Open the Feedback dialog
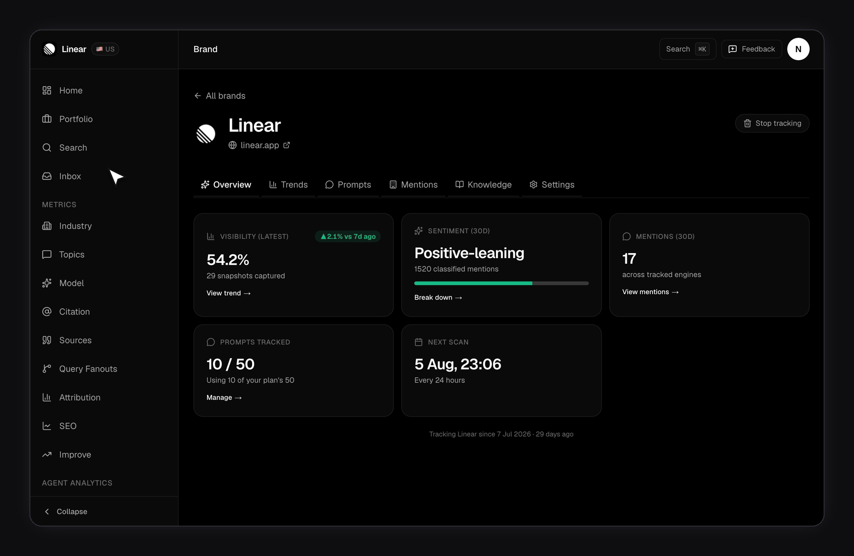Viewport: 854px width, 556px height. tap(752, 49)
